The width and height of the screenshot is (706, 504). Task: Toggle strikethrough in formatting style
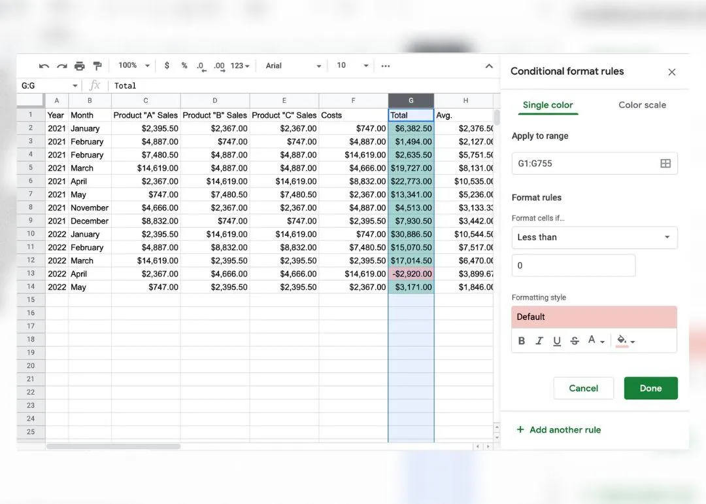pos(574,341)
